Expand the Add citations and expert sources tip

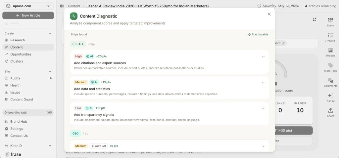(263, 57)
